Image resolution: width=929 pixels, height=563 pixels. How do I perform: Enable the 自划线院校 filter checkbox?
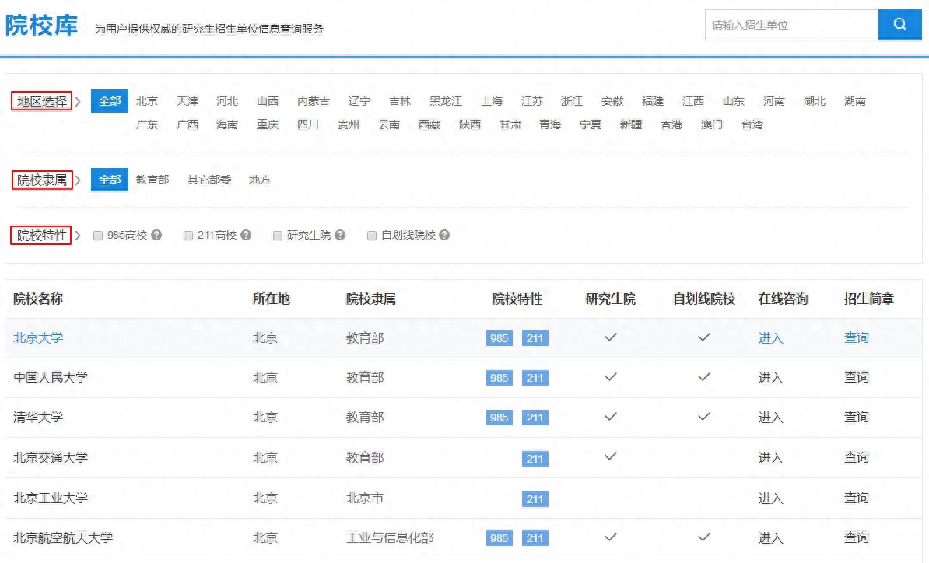[372, 236]
